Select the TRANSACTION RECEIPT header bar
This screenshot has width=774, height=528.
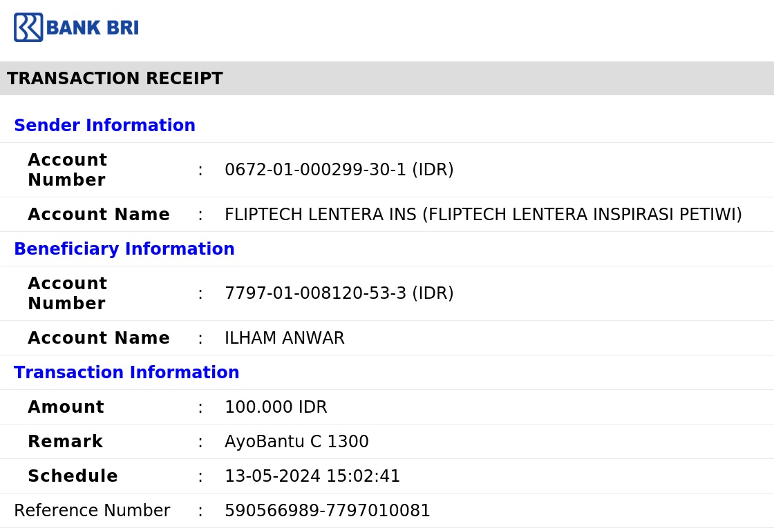[x=387, y=79]
